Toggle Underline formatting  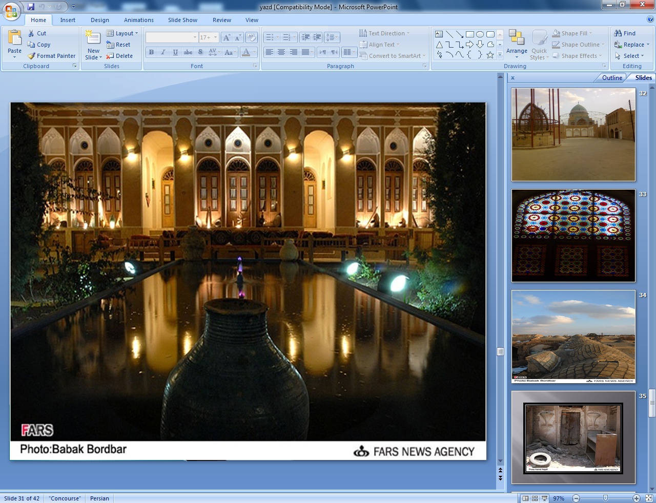pyautogui.click(x=176, y=52)
